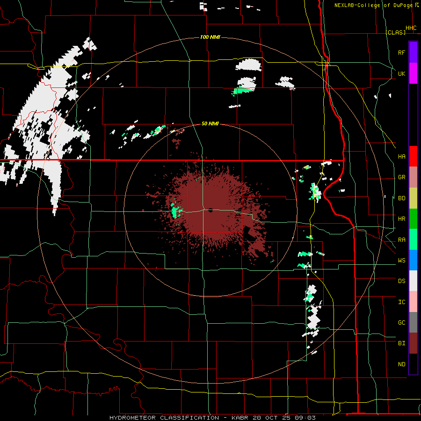This screenshot has height=421, width=421.
Task: Pick the dark green HR legend swatch
Action: click(413, 219)
